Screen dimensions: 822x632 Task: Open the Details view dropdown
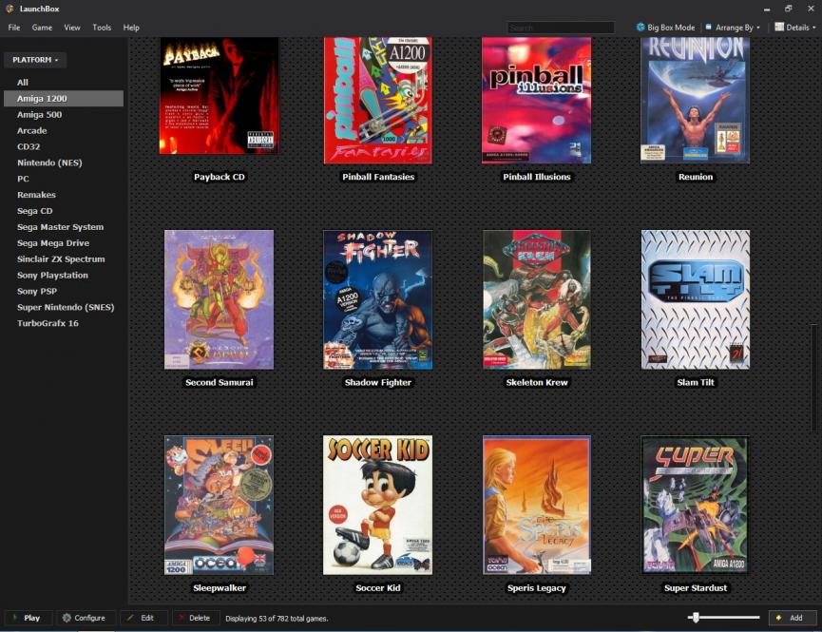click(x=794, y=28)
